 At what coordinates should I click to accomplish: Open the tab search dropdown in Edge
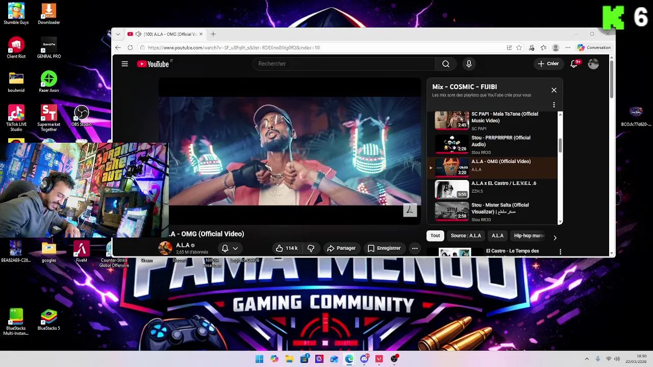click(x=118, y=34)
